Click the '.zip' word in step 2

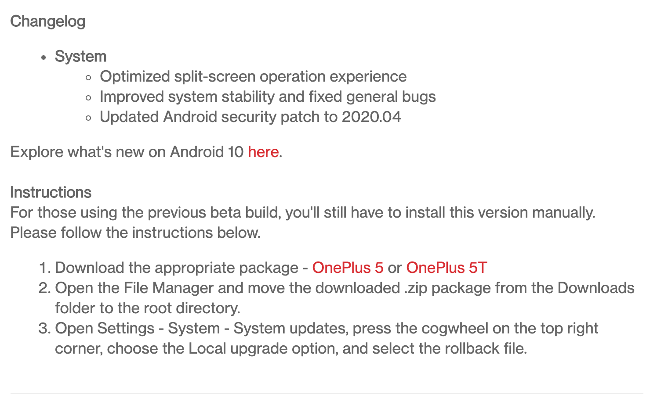click(415, 288)
